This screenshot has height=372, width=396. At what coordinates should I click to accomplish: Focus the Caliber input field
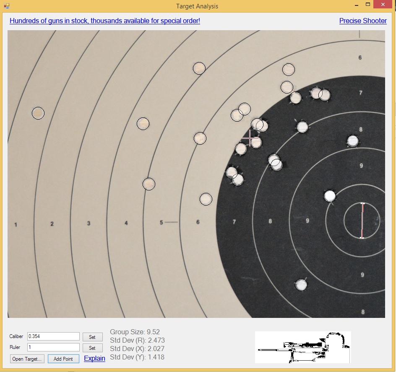coord(53,336)
